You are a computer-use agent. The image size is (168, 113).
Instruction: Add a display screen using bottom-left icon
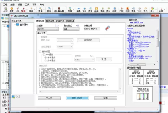(13, 97)
